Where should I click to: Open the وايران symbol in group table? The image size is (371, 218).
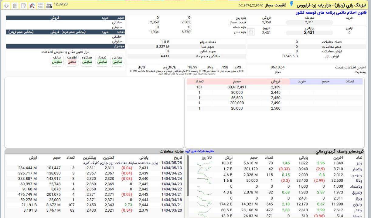coord(358,204)
